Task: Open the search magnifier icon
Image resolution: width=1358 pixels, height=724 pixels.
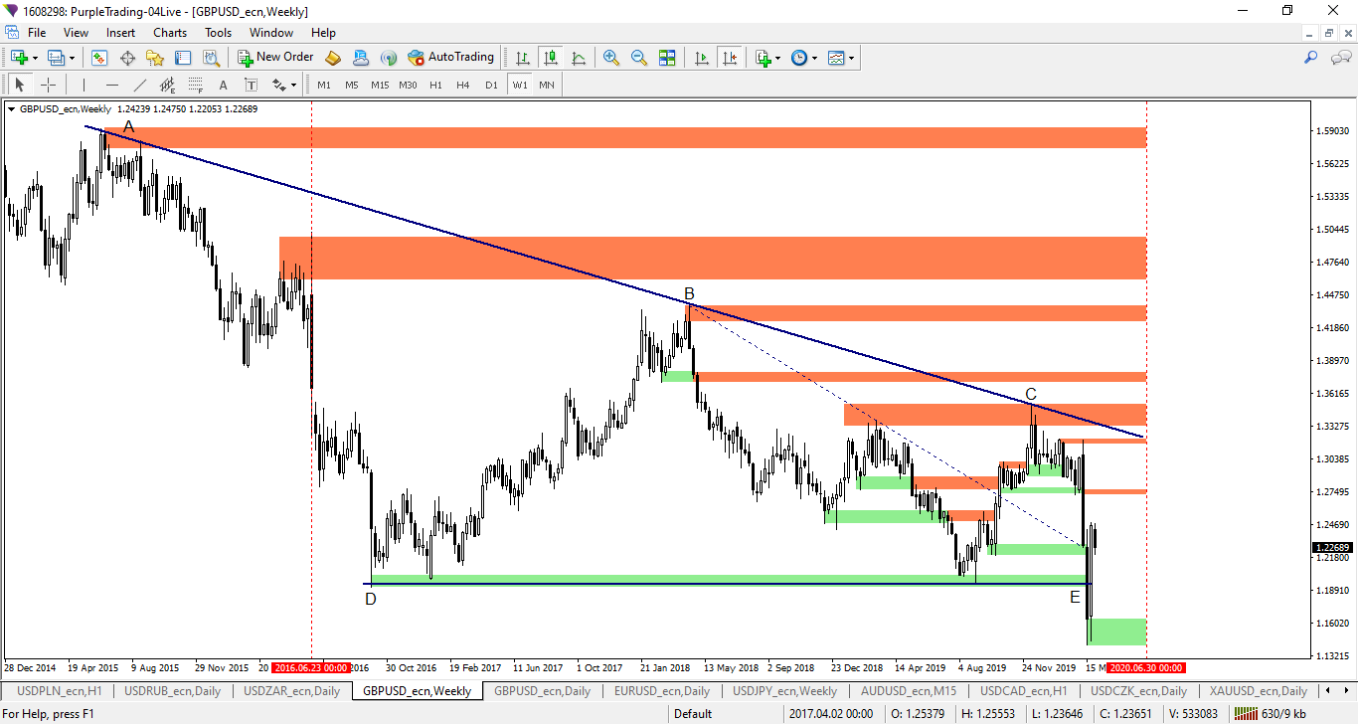Action: click(1310, 58)
